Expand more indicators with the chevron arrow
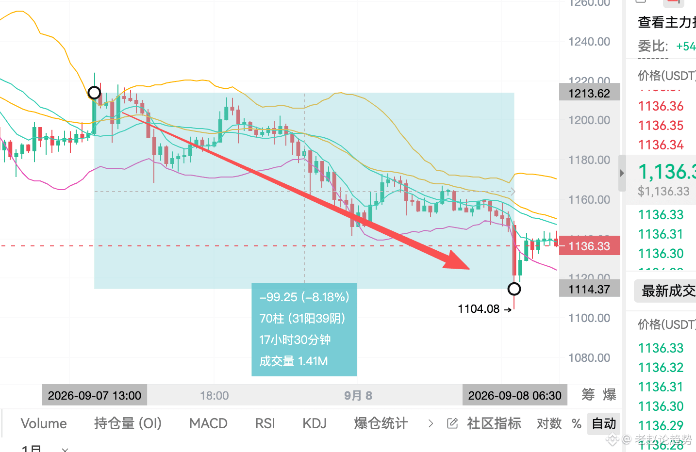 [x=431, y=423]
